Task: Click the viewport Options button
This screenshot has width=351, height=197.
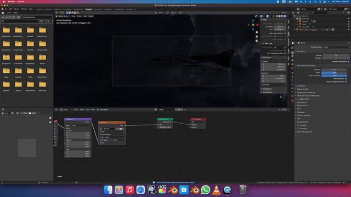Action: (x=284, y=13)
